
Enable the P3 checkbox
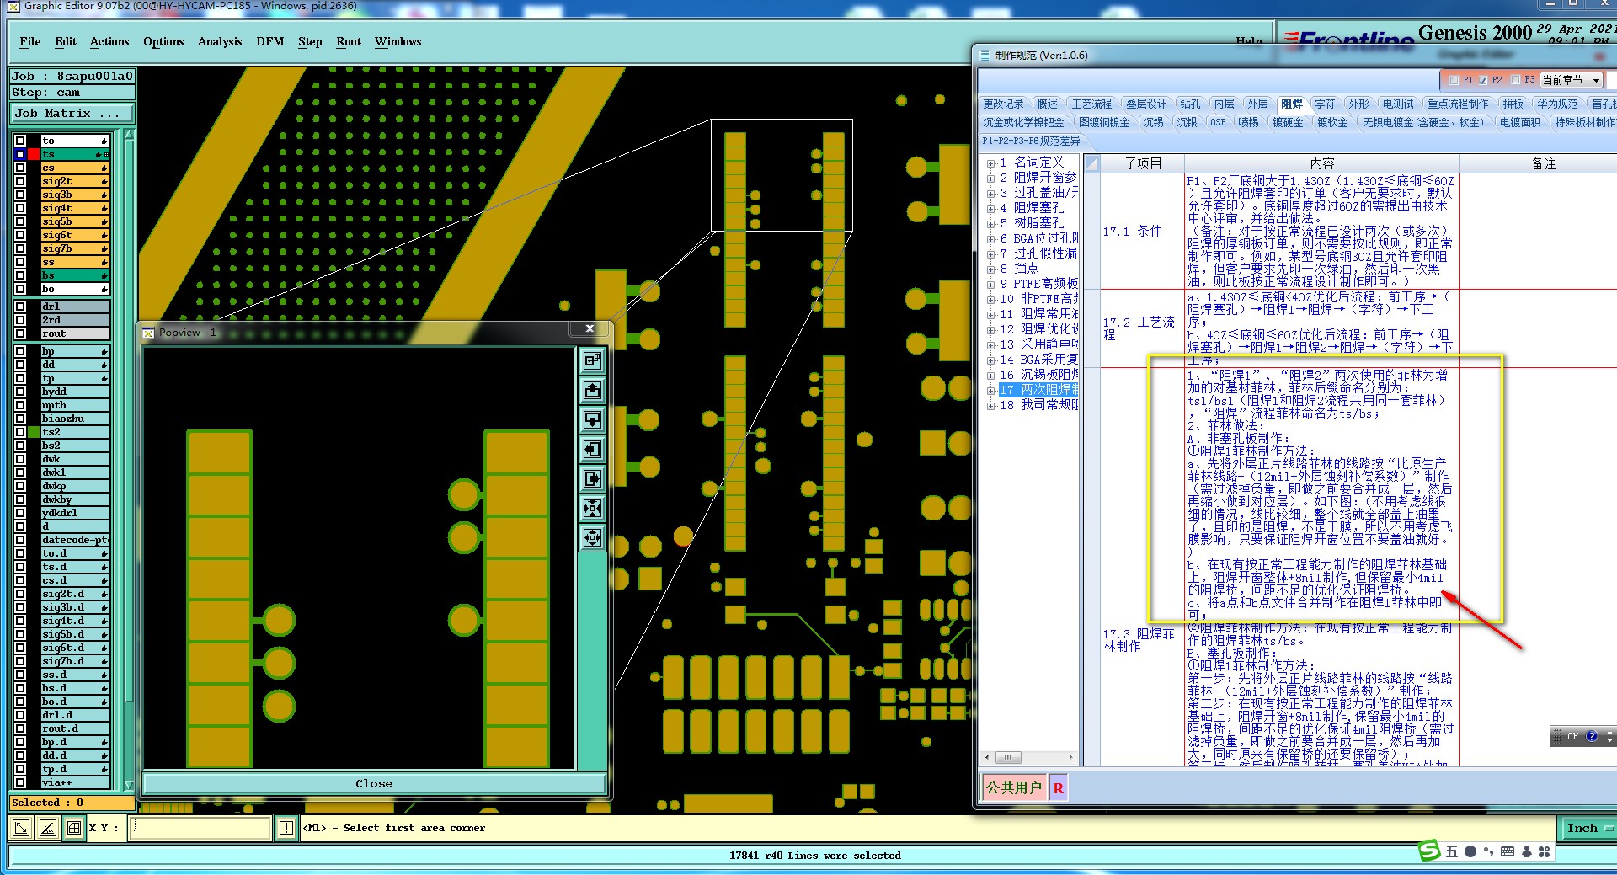[x=1516, y=81]
